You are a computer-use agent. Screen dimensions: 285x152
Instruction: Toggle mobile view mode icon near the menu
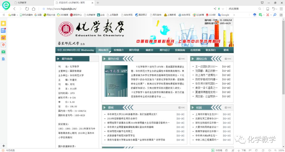pos(268,9)
